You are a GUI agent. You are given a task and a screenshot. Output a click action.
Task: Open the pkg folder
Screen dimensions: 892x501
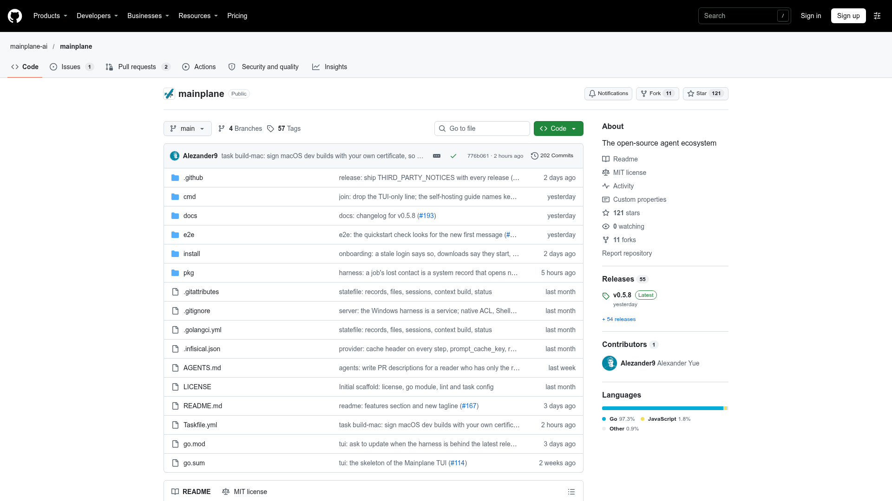189,273
